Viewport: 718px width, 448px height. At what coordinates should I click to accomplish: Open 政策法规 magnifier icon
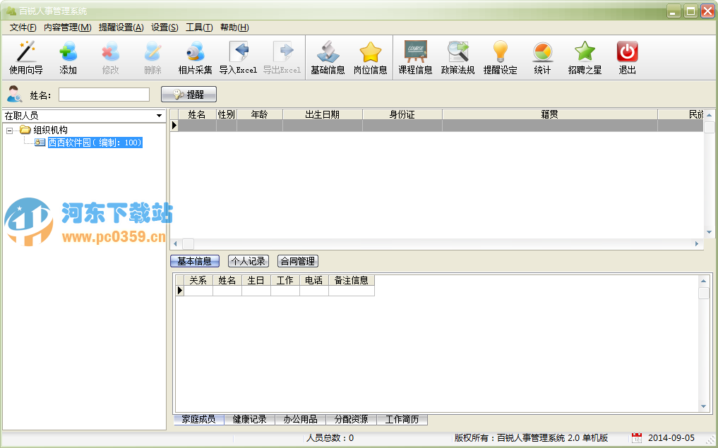(x=458, y=52)
